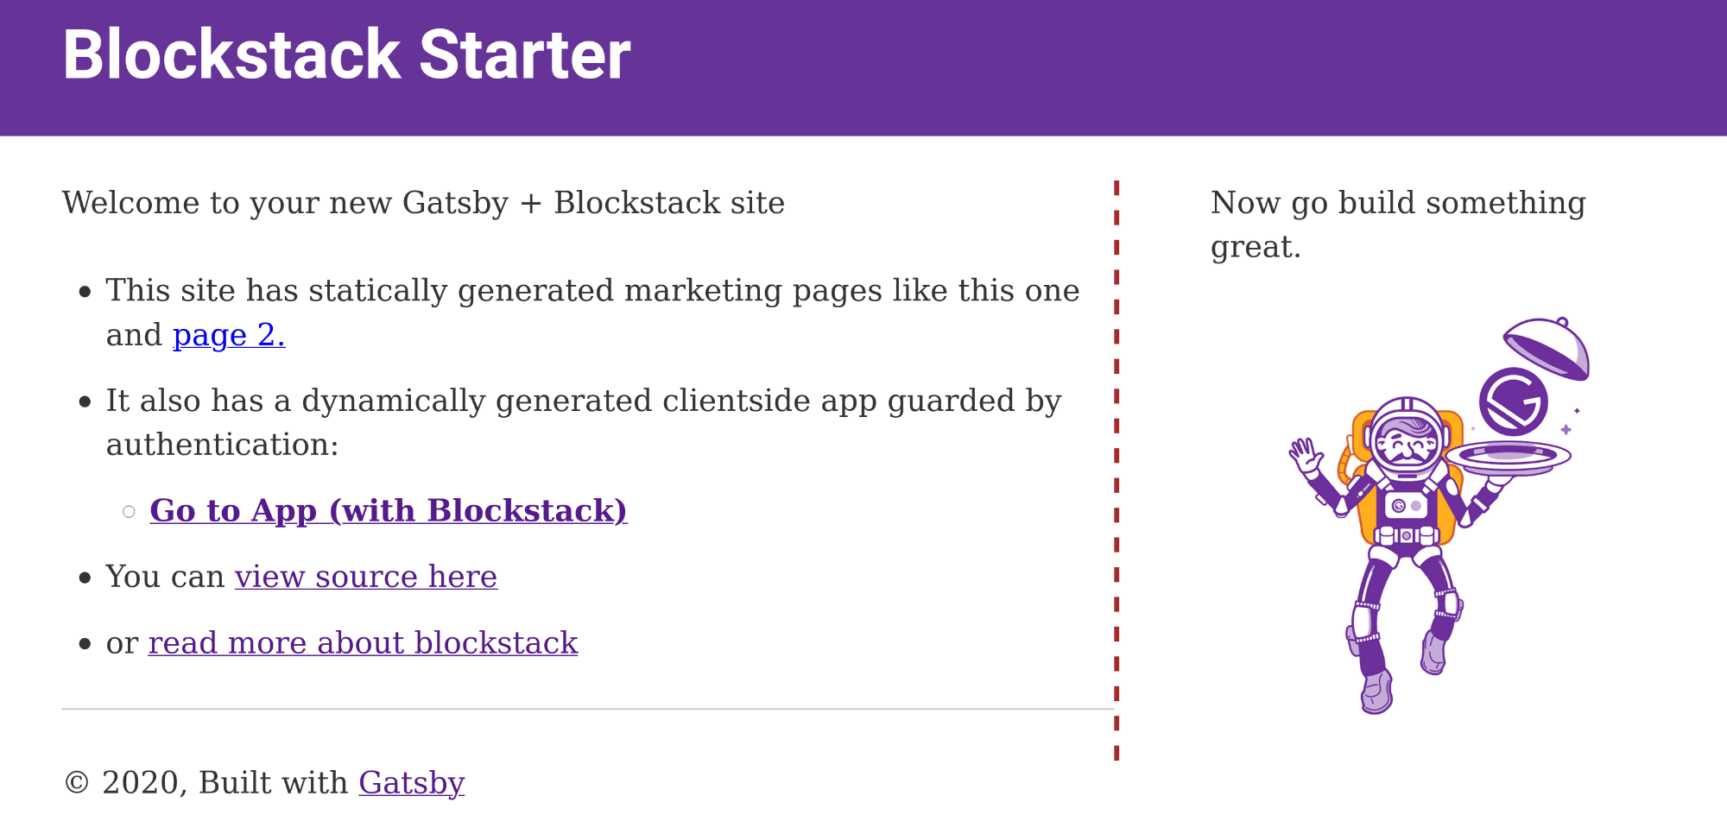Open the 'view source here' link

[x=366, y=577]
